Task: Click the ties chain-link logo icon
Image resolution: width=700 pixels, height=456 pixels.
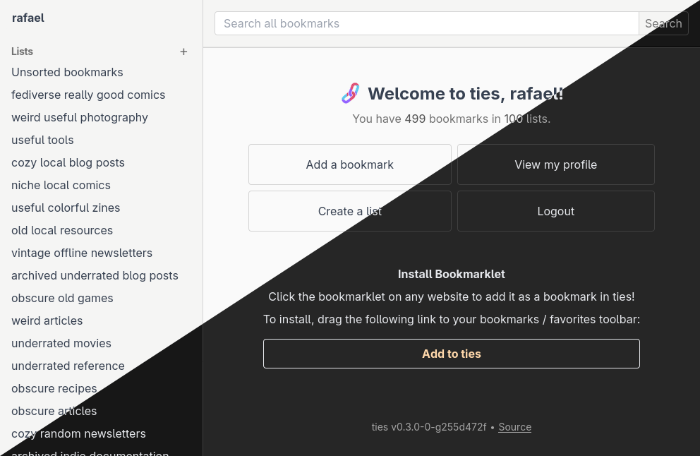Action: point(351,93)
